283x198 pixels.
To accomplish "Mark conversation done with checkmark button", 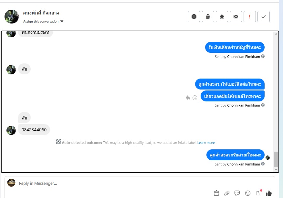I will click(x=264, y=16).
